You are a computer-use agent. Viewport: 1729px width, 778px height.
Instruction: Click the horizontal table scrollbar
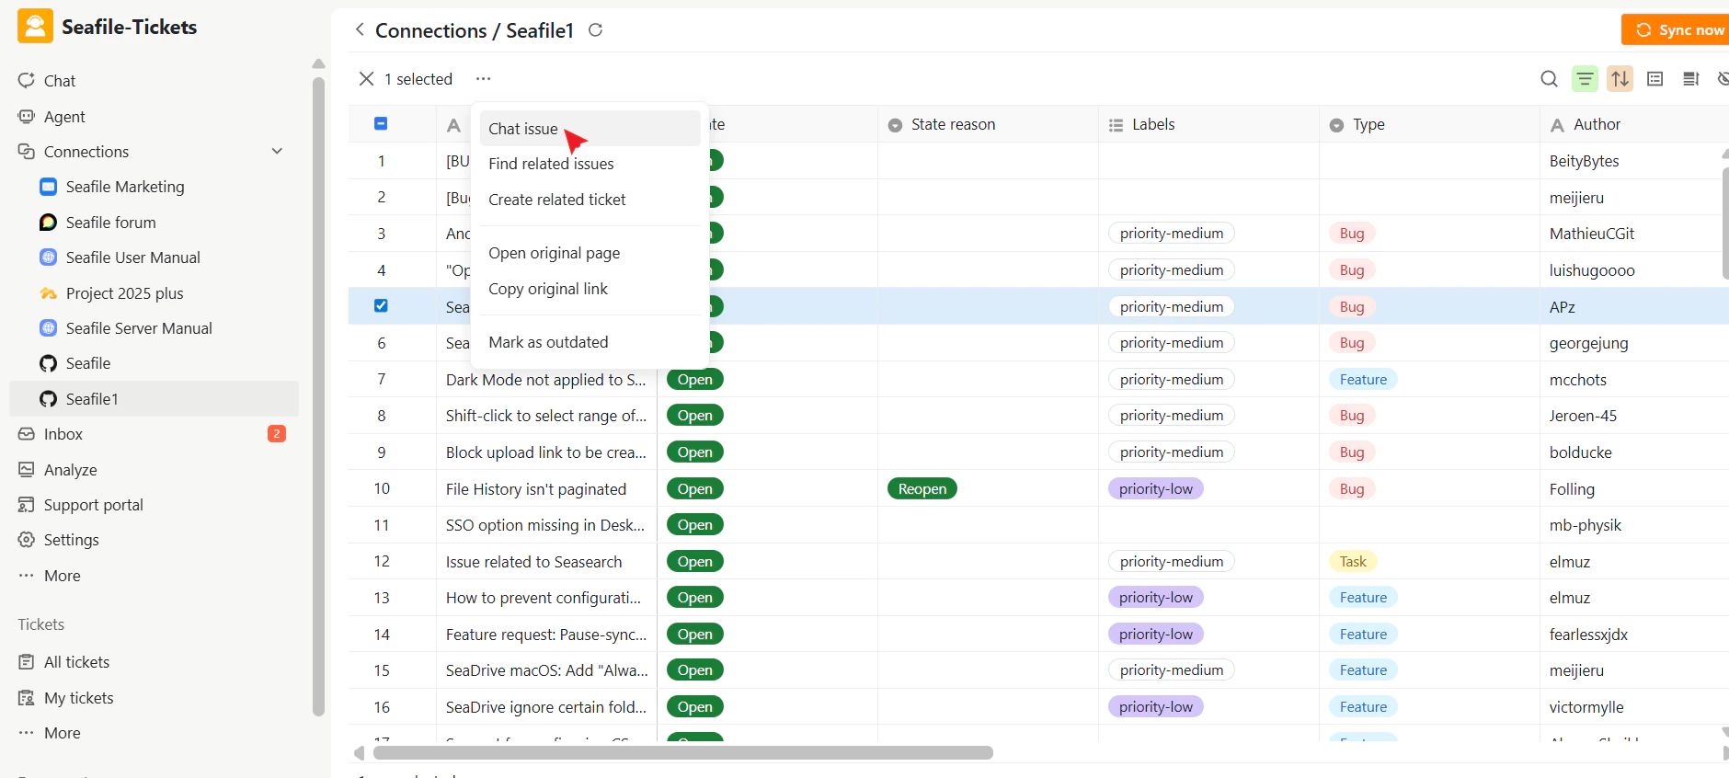[x=682, y=752]
